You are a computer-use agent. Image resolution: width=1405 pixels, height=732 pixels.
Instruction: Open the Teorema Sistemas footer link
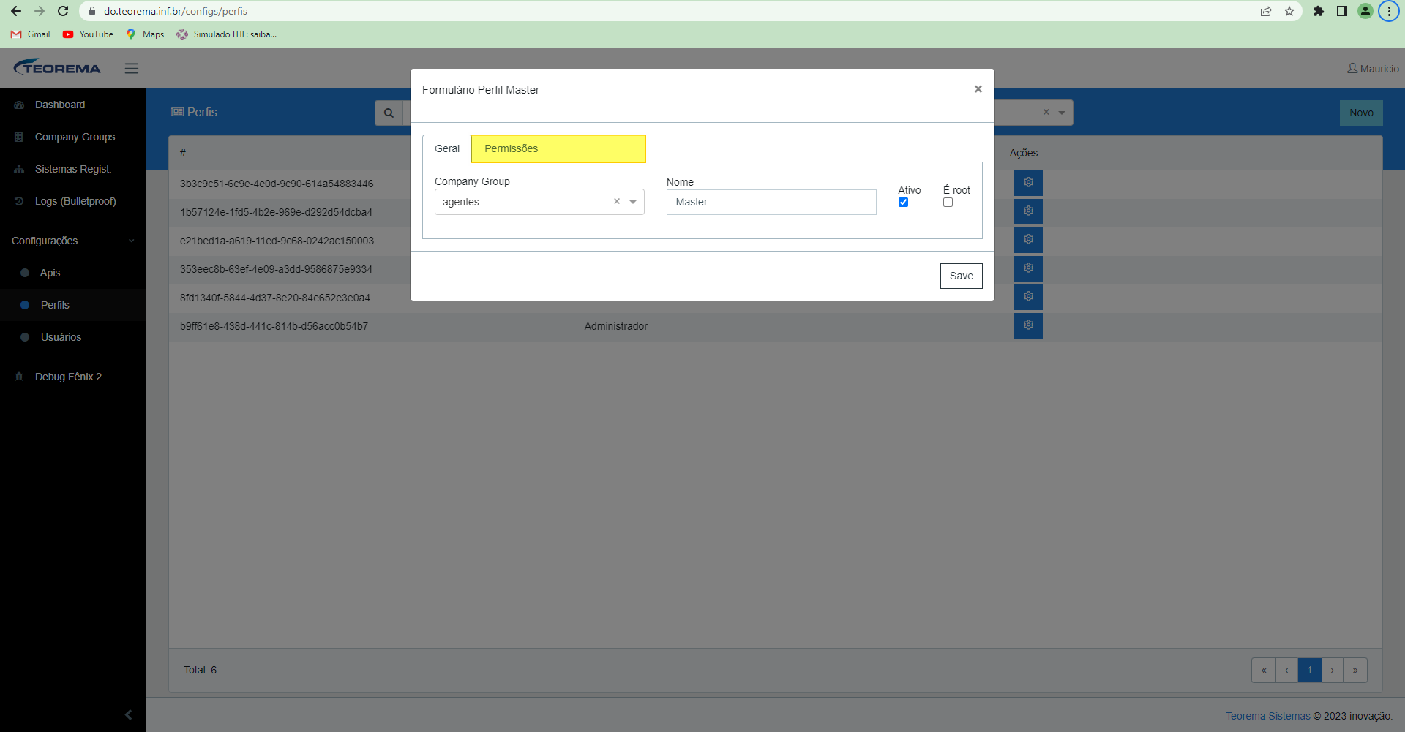pos(1267,716)
